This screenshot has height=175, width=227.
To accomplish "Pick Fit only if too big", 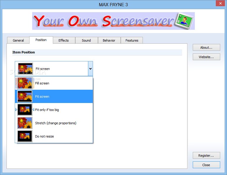I will 54,110.
